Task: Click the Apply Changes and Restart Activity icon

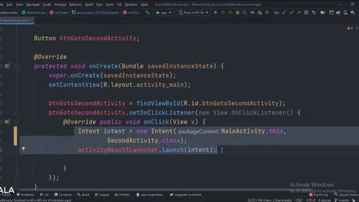Action: 223,12
